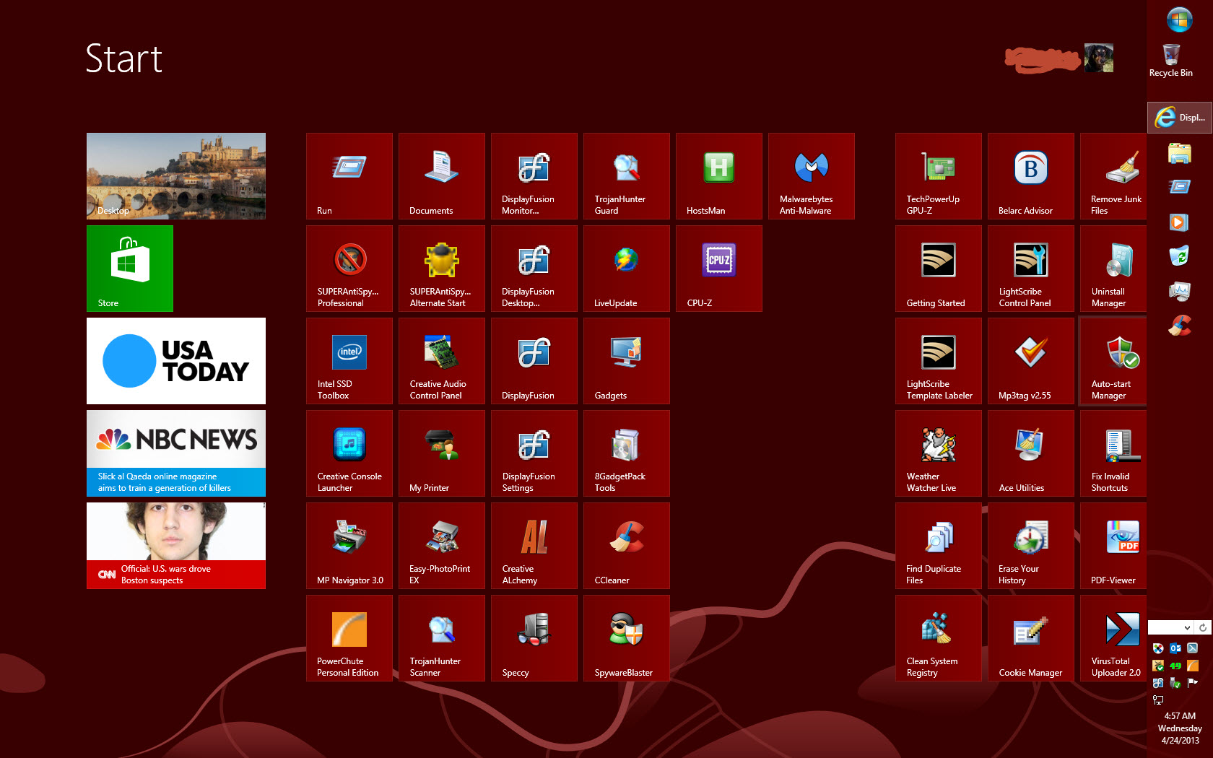1213x758 pixels.
Task: Start SpywareBlaster tile
Action: [626, 638]
